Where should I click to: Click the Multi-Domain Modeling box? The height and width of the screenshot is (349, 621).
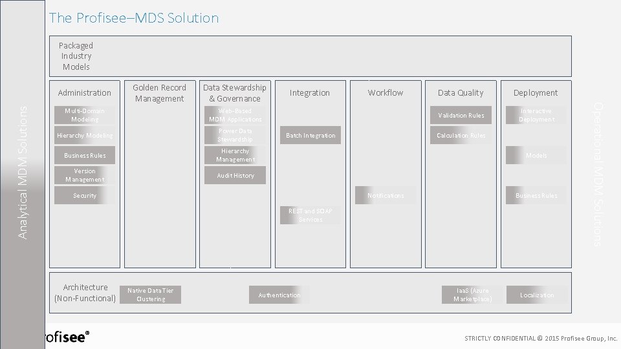point(85,115)
